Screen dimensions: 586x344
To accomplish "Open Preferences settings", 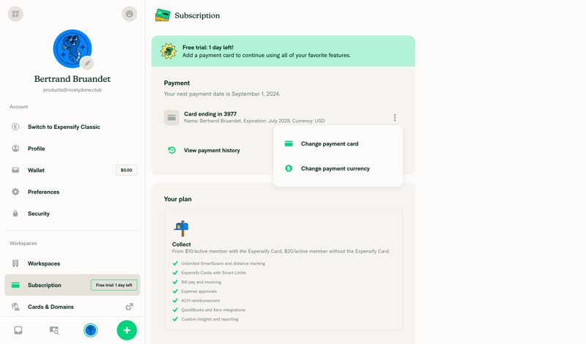I will tap(72, 192).
